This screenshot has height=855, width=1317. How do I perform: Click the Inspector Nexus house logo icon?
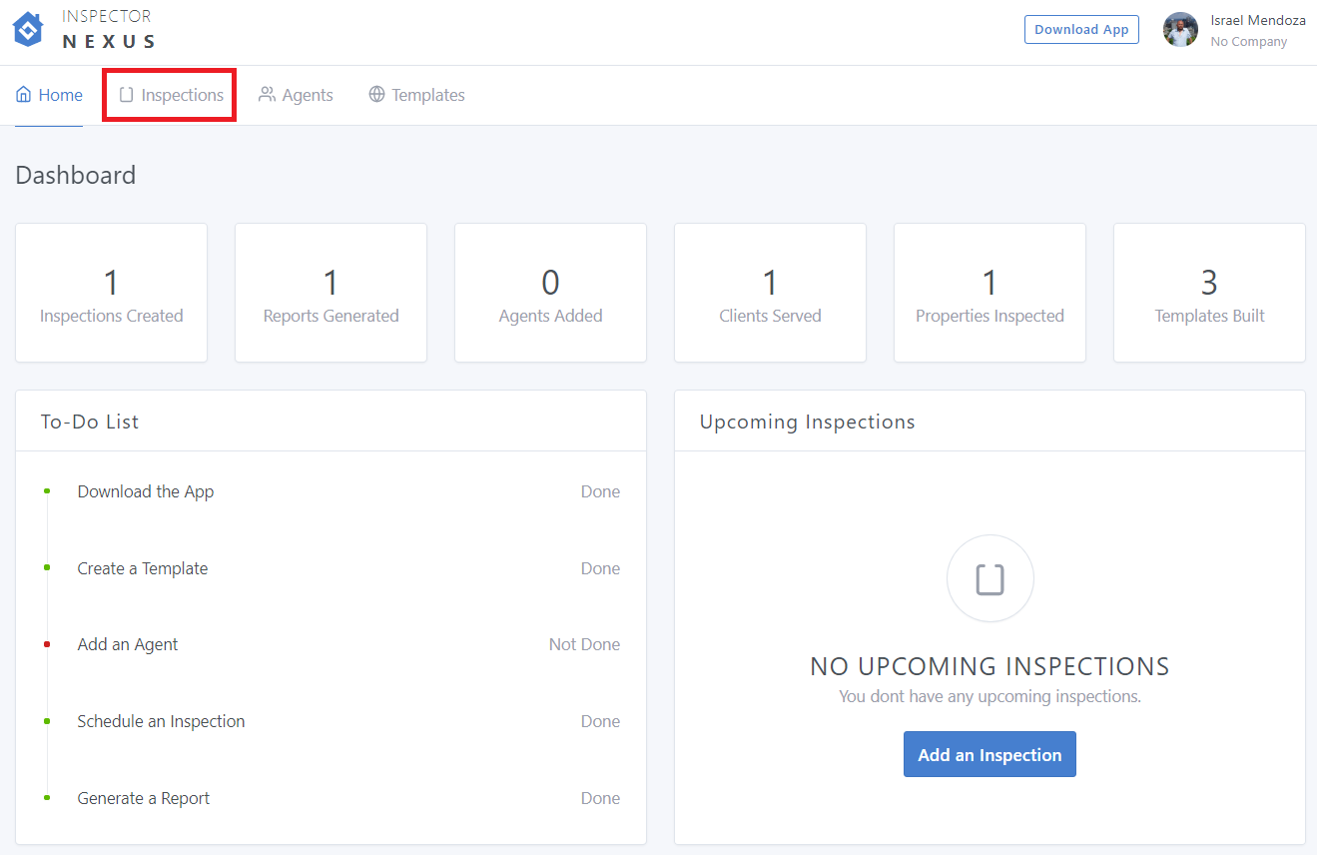pos(28,30)
